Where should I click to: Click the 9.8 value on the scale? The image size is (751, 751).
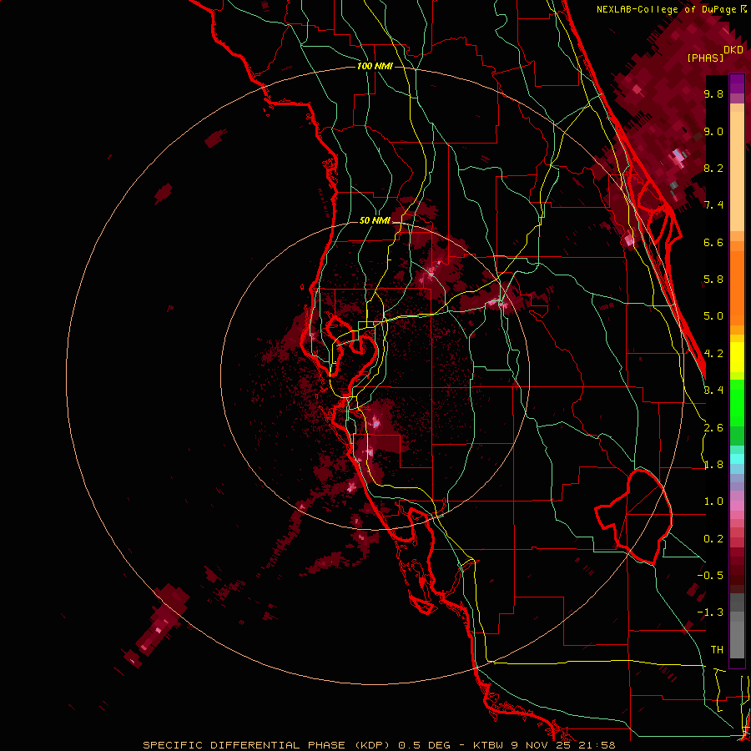tap(713, 93)
